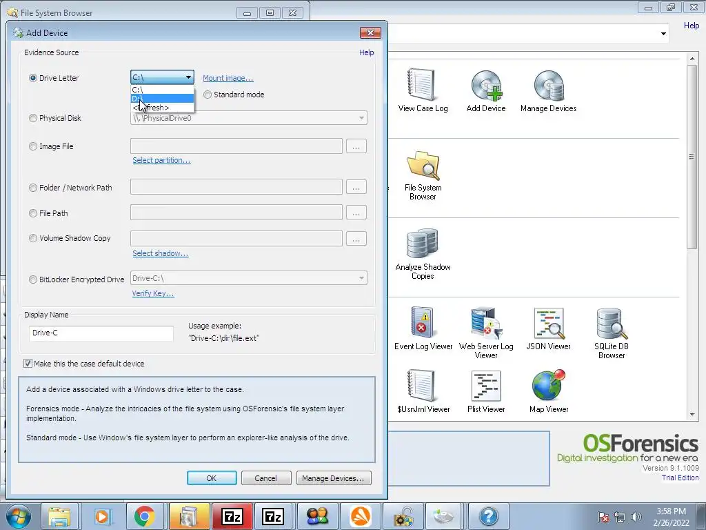Open the orange Avast taskbar icon

point(360,516)
